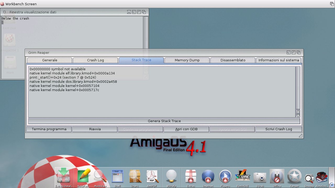Open the Informazioni sul sistema tab
The image size is (335, 188).
click(x=279, y=60)
